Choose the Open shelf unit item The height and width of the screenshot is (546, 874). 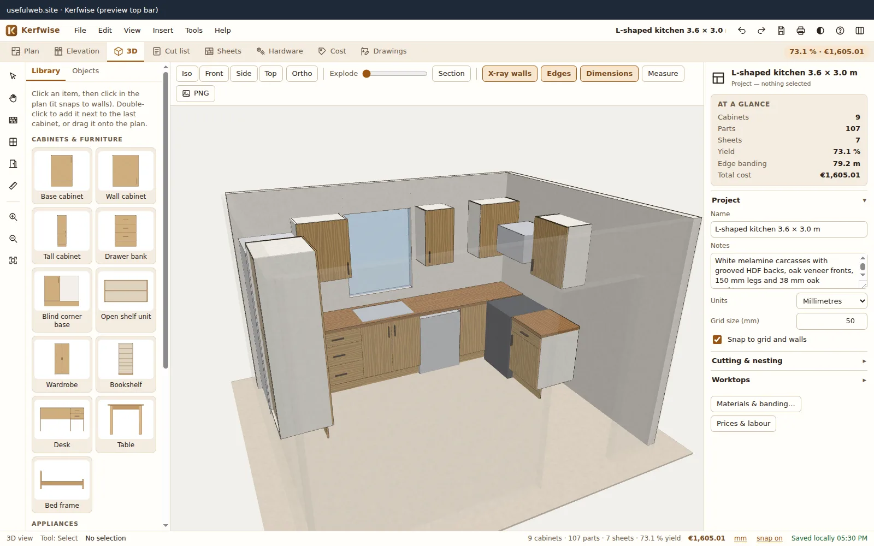pyautogui.click(x=126, y=300)
